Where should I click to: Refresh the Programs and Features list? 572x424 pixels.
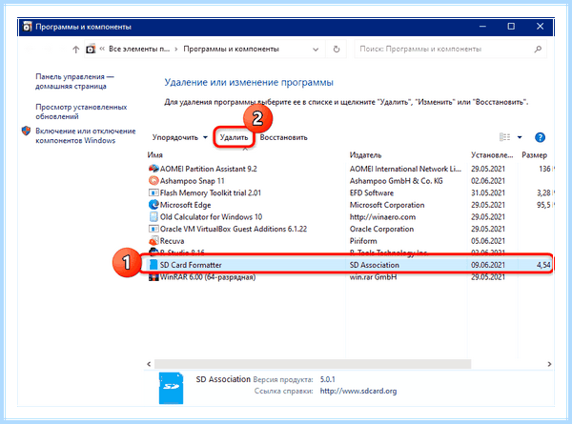click(x=337, y=49)
